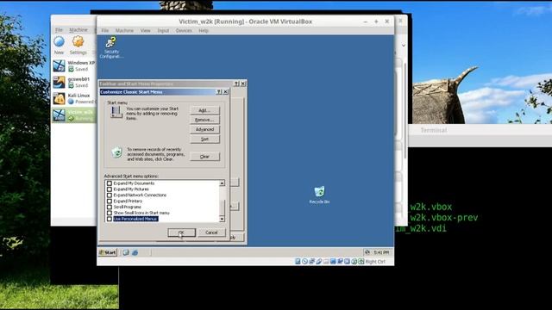Click the Add... button
The width and height of the screenshot is (552, 310).
pyautogui.click(x=204, y=110)
